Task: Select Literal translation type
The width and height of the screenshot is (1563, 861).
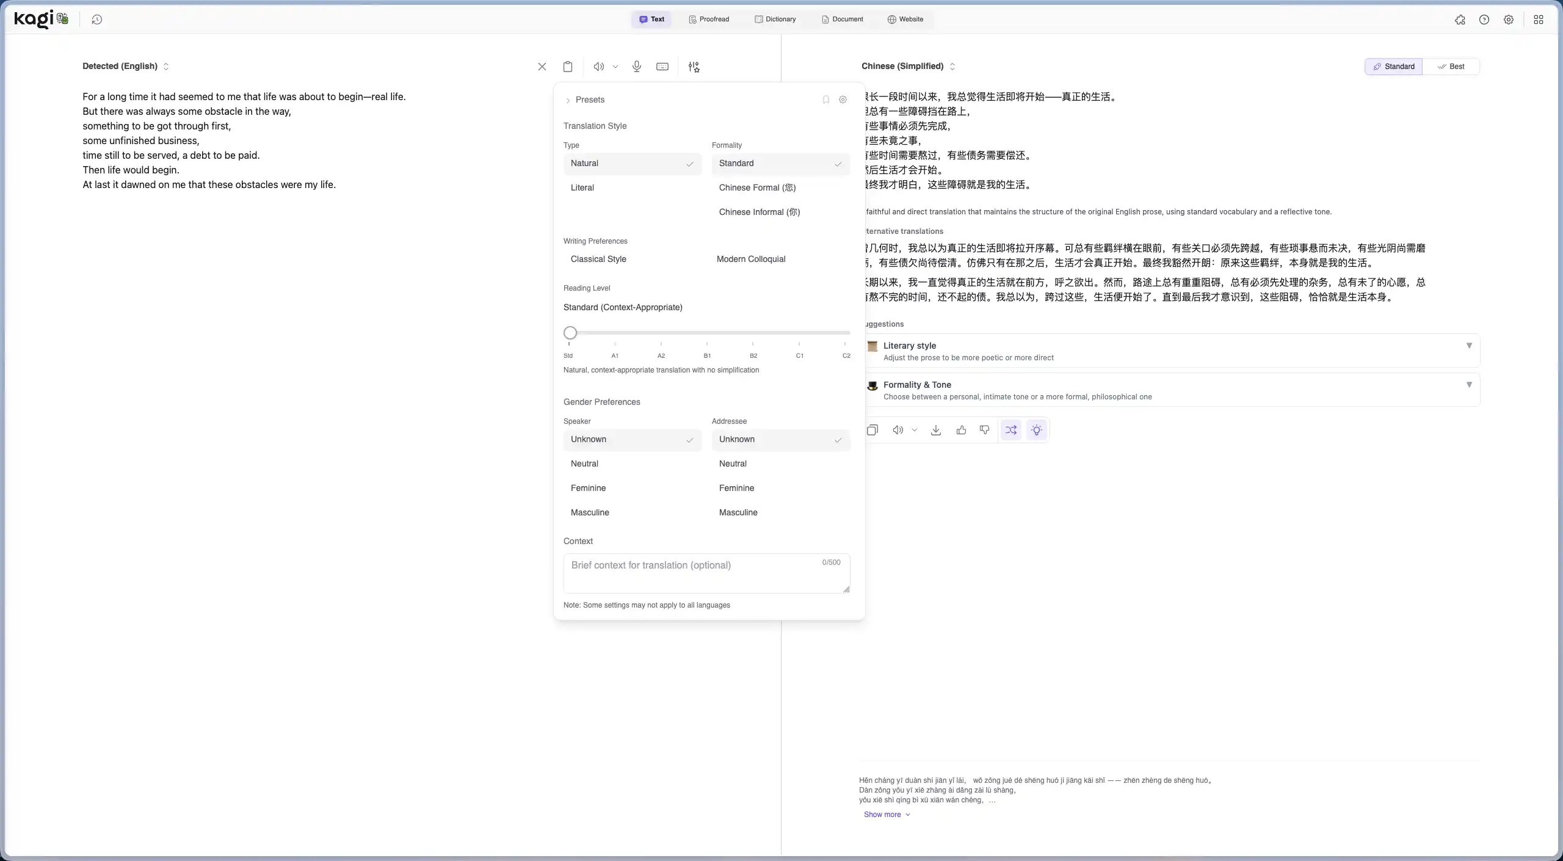Action: [582, 187]
